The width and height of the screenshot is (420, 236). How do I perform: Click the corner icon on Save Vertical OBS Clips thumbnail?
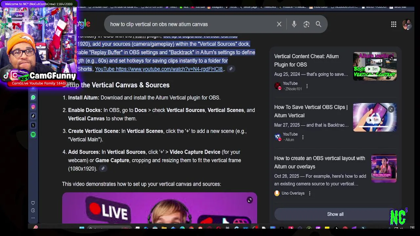(391, 109)
